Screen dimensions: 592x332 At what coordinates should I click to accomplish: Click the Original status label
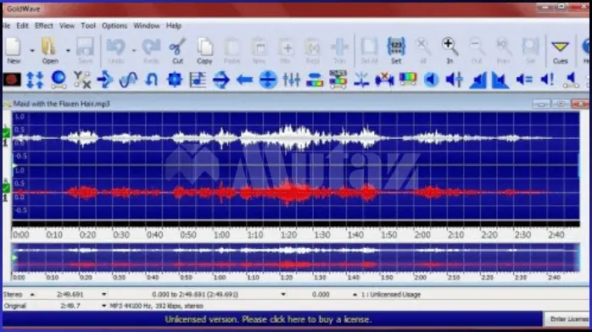pos(14,306)
